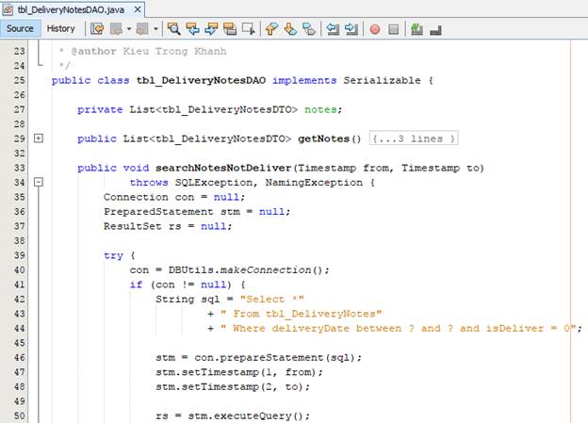This screenshot has height=423, width=588.
Task: Close the tbl_DeliveryNotesDAO.java tab
Action: (x=138, y=9)
